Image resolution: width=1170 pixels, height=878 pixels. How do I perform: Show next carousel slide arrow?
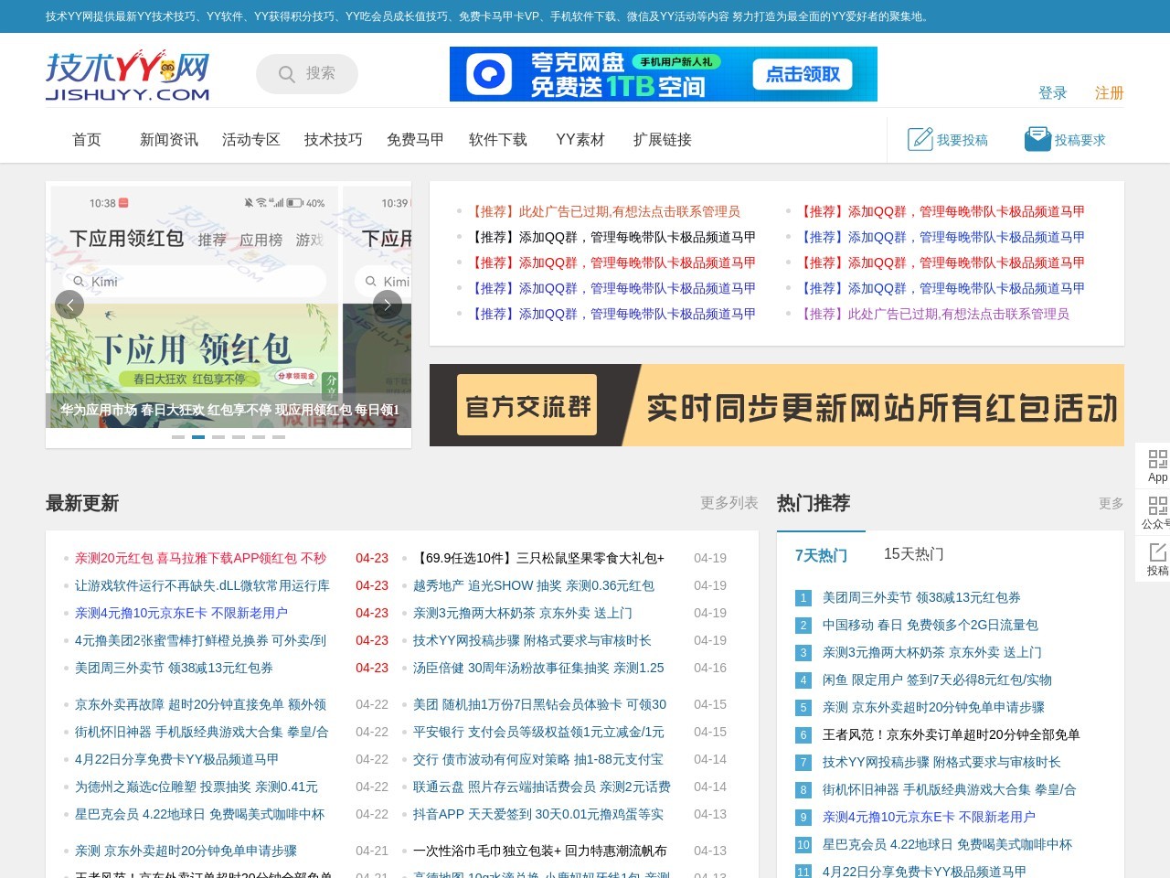388,305
